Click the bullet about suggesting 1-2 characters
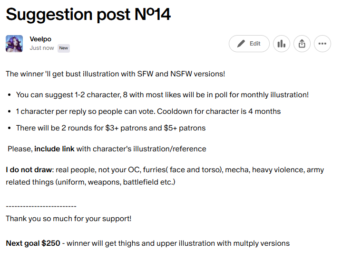This screenshot has width=342, height=260. click(x=162, y=94)
